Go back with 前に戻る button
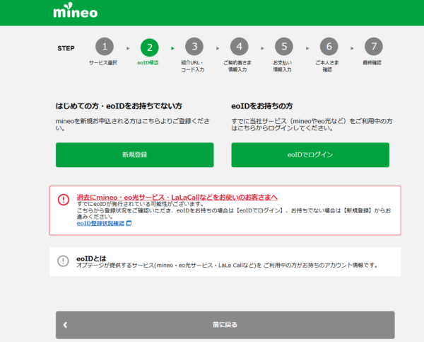Screen dimensions: 424x342 [225, 325]
